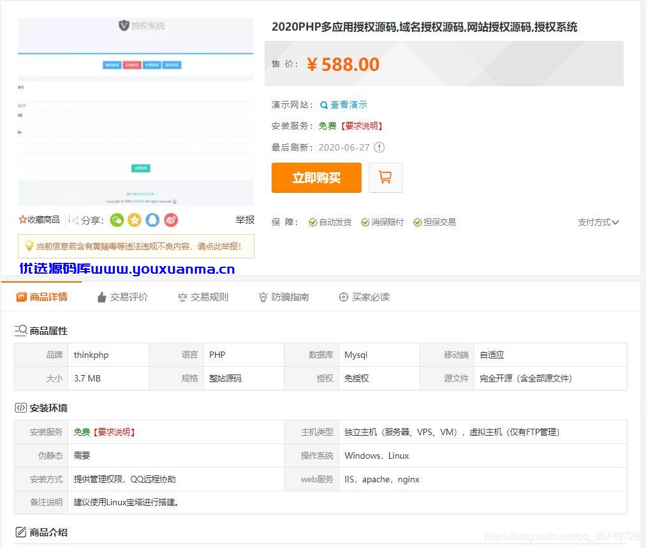Add item to shopping cart icon
Viewport: 646px width, 548px height.
385,177
